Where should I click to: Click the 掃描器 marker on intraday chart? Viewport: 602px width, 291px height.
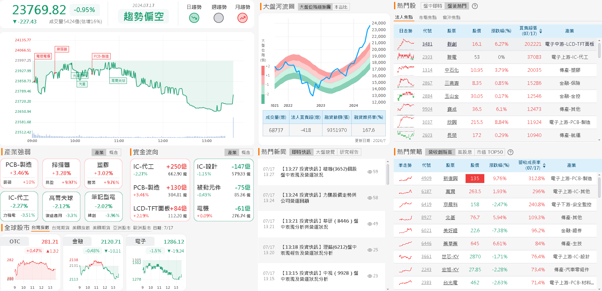[62, 49]
